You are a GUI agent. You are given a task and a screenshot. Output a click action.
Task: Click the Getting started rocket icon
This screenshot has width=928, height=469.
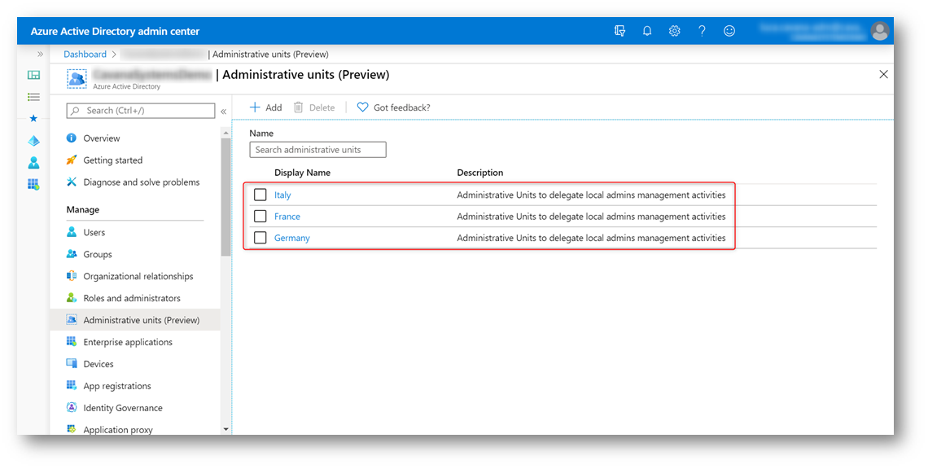(x=72, y=160)
